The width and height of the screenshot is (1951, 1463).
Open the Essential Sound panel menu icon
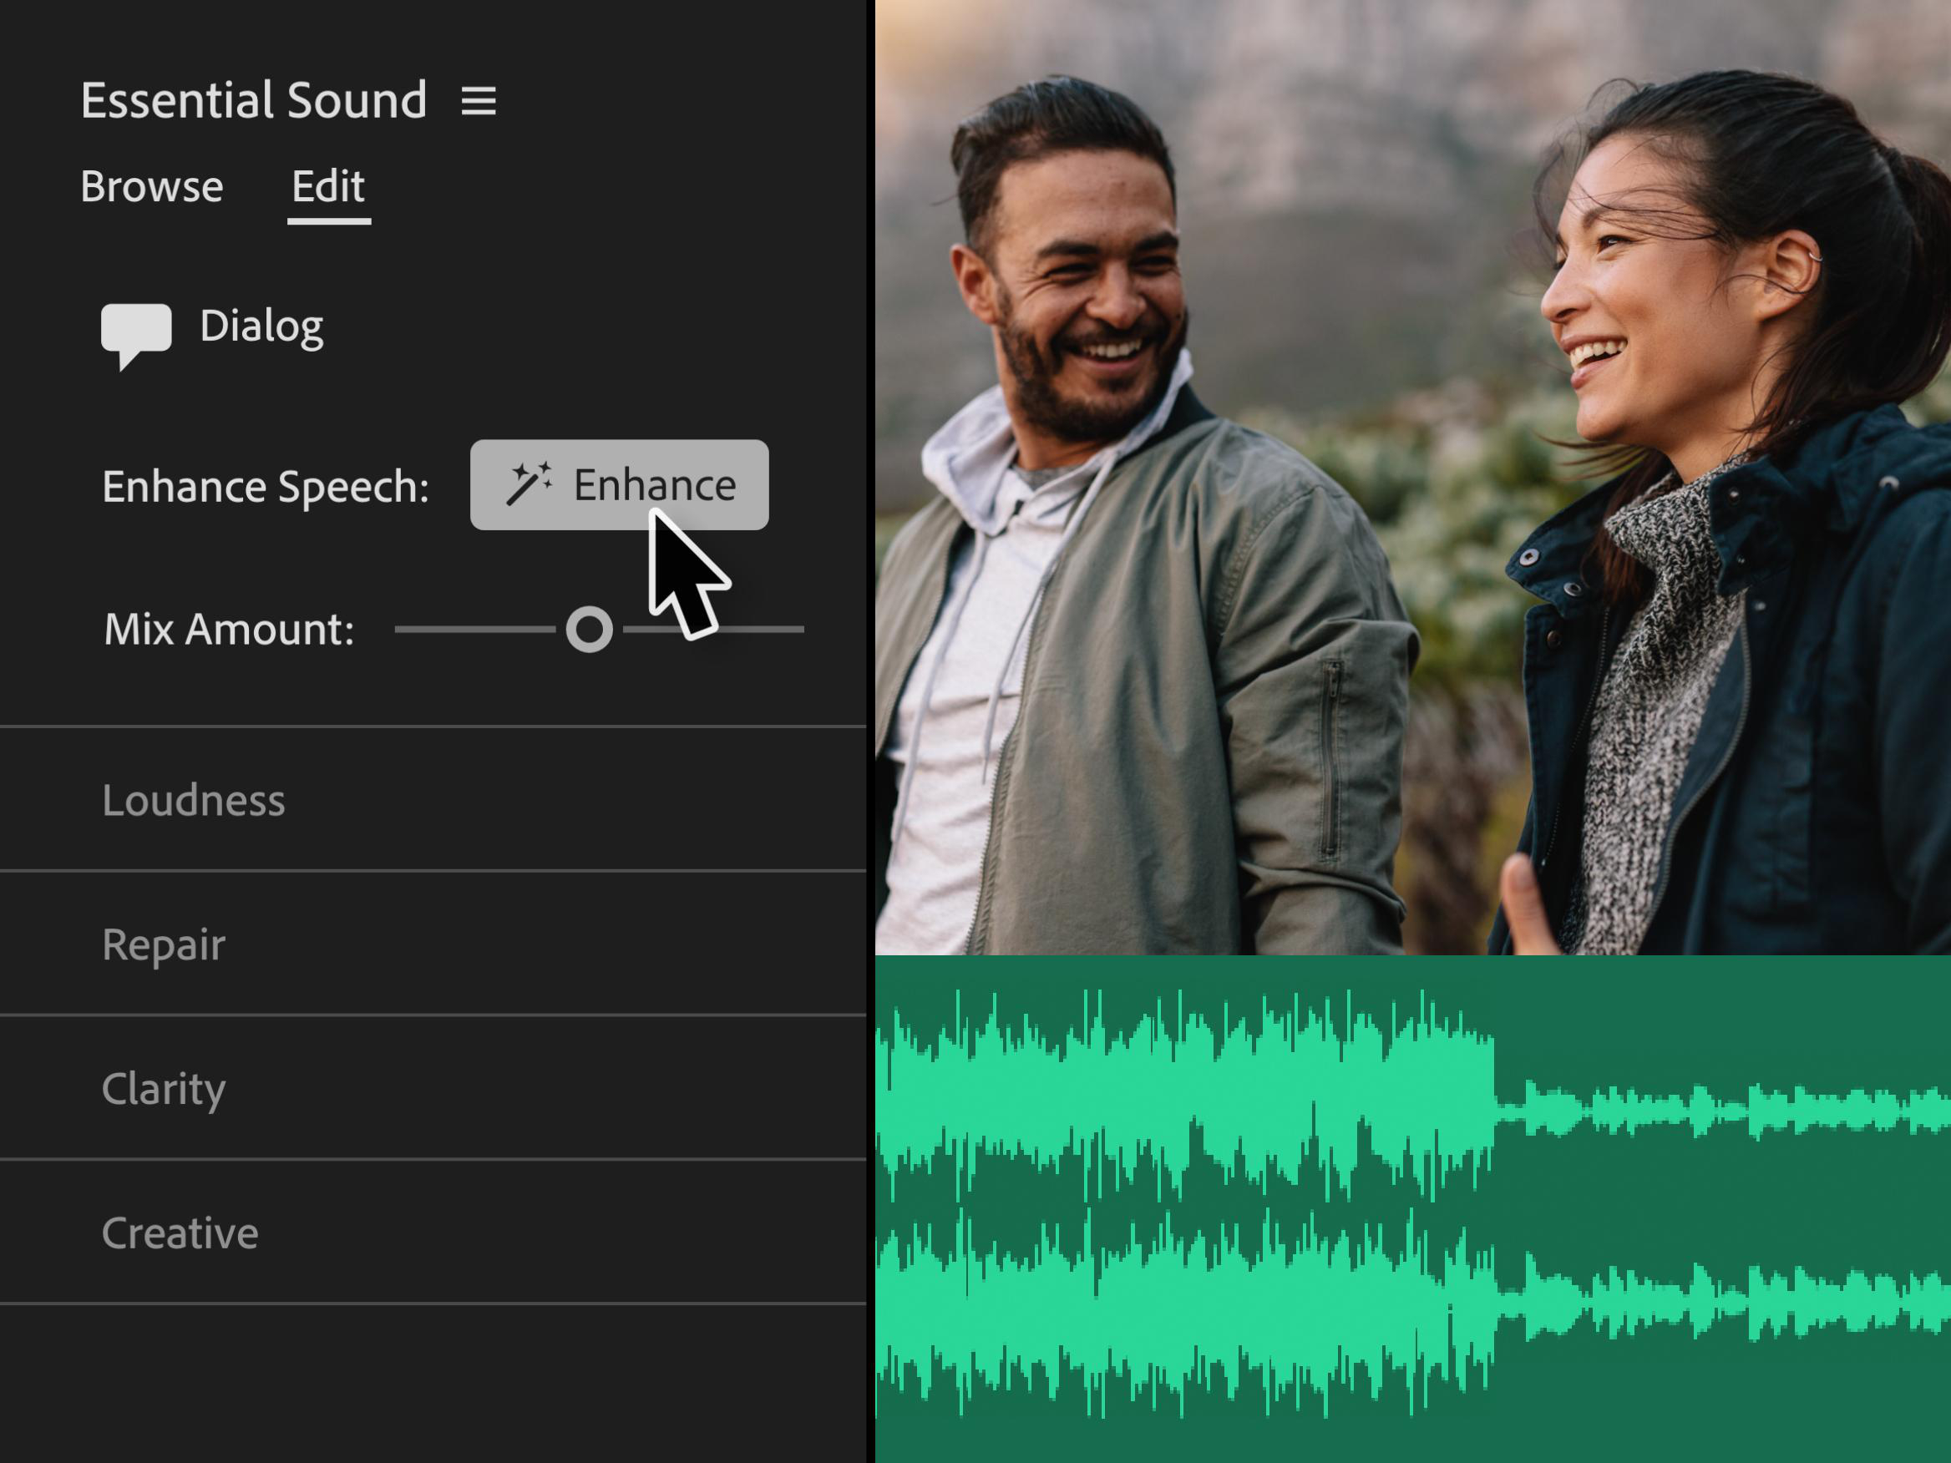click(478, 100)
